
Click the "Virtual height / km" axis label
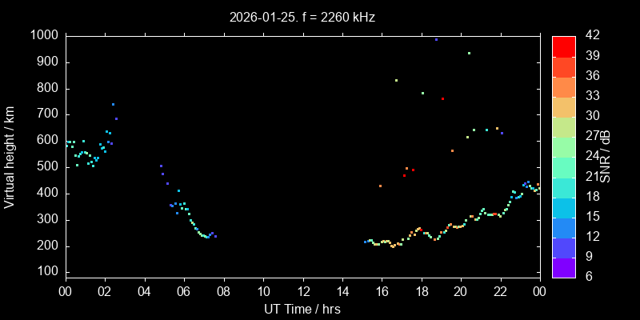pyautogui.click(x=10, y=155)
